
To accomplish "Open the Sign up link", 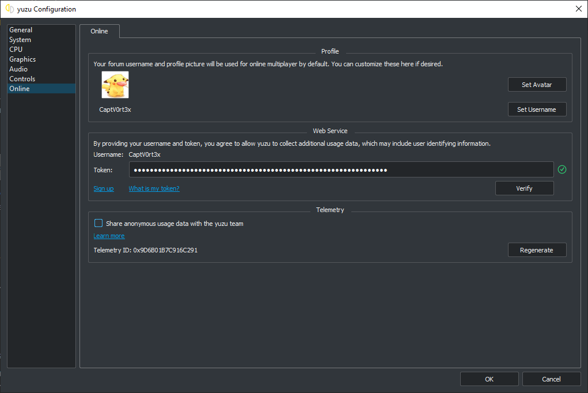I will pyautogui.click(x=104, y=188).
